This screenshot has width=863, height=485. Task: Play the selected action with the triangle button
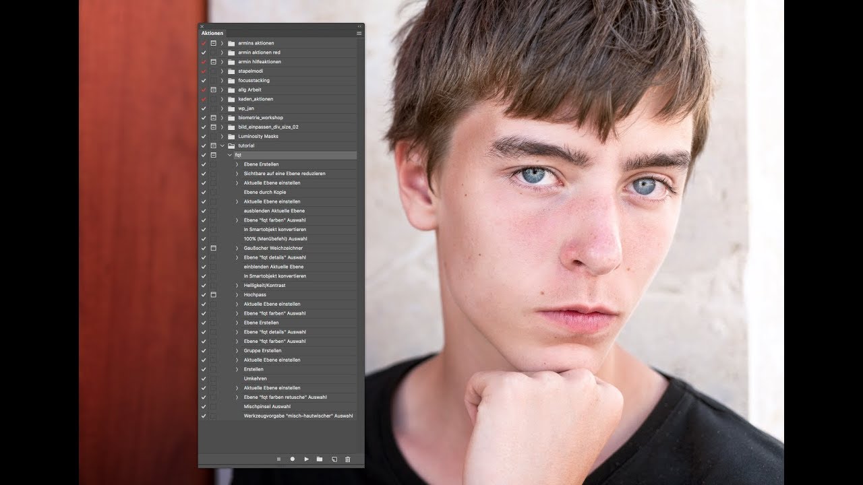tap(306, 459)
